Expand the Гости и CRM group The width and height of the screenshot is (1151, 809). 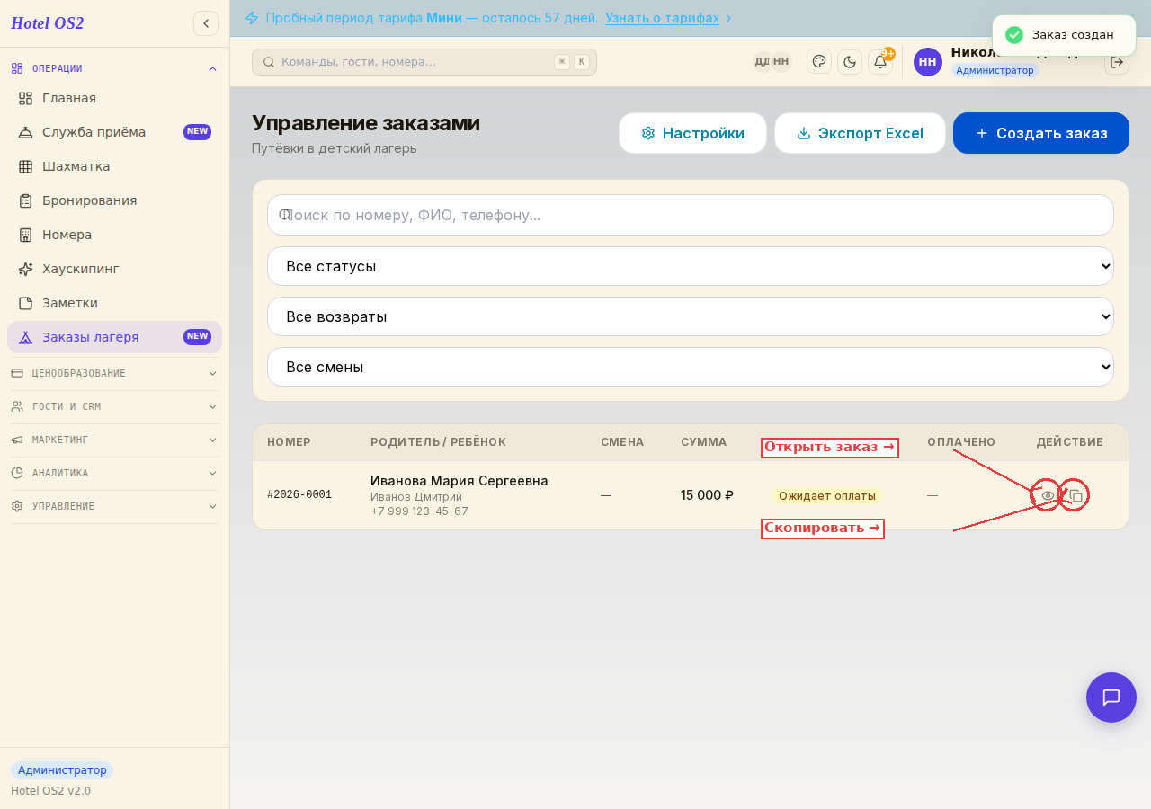pos(114,406)
